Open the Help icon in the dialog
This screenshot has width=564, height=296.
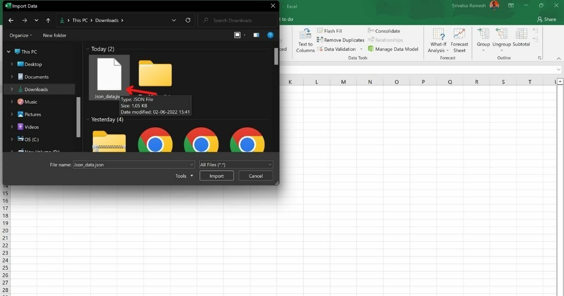point(270,35)
